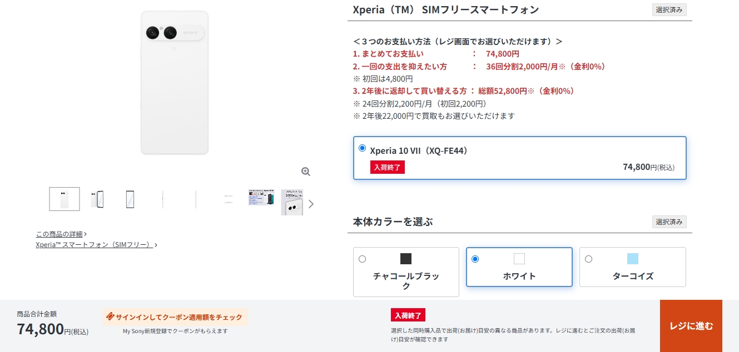This screenshot has height=352, width=739.
Task: Click 本体カラーを選ぶ heading
Action: click(393, 222)
